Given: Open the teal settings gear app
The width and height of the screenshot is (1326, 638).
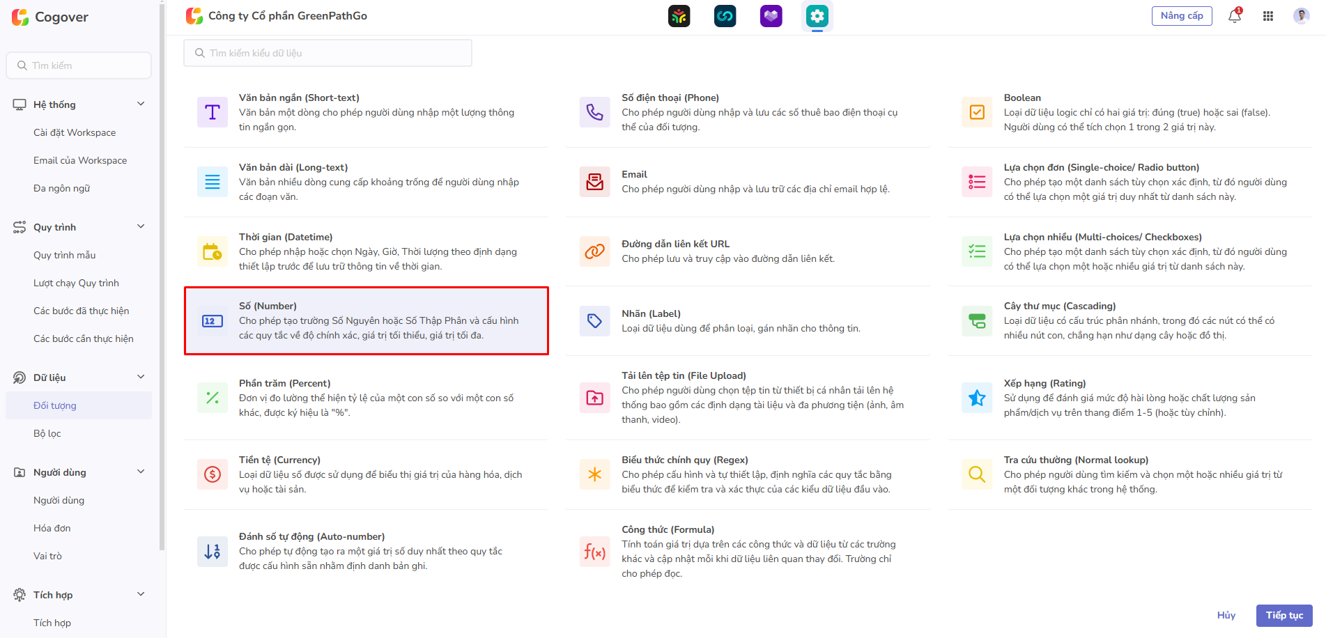Looking at the screenshot, I should [817, 16].
